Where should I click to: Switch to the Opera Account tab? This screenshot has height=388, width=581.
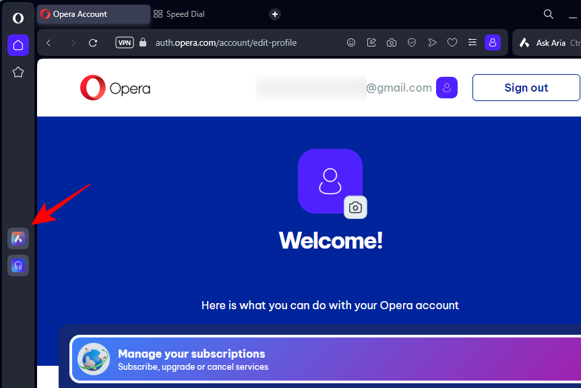point(94,14)
